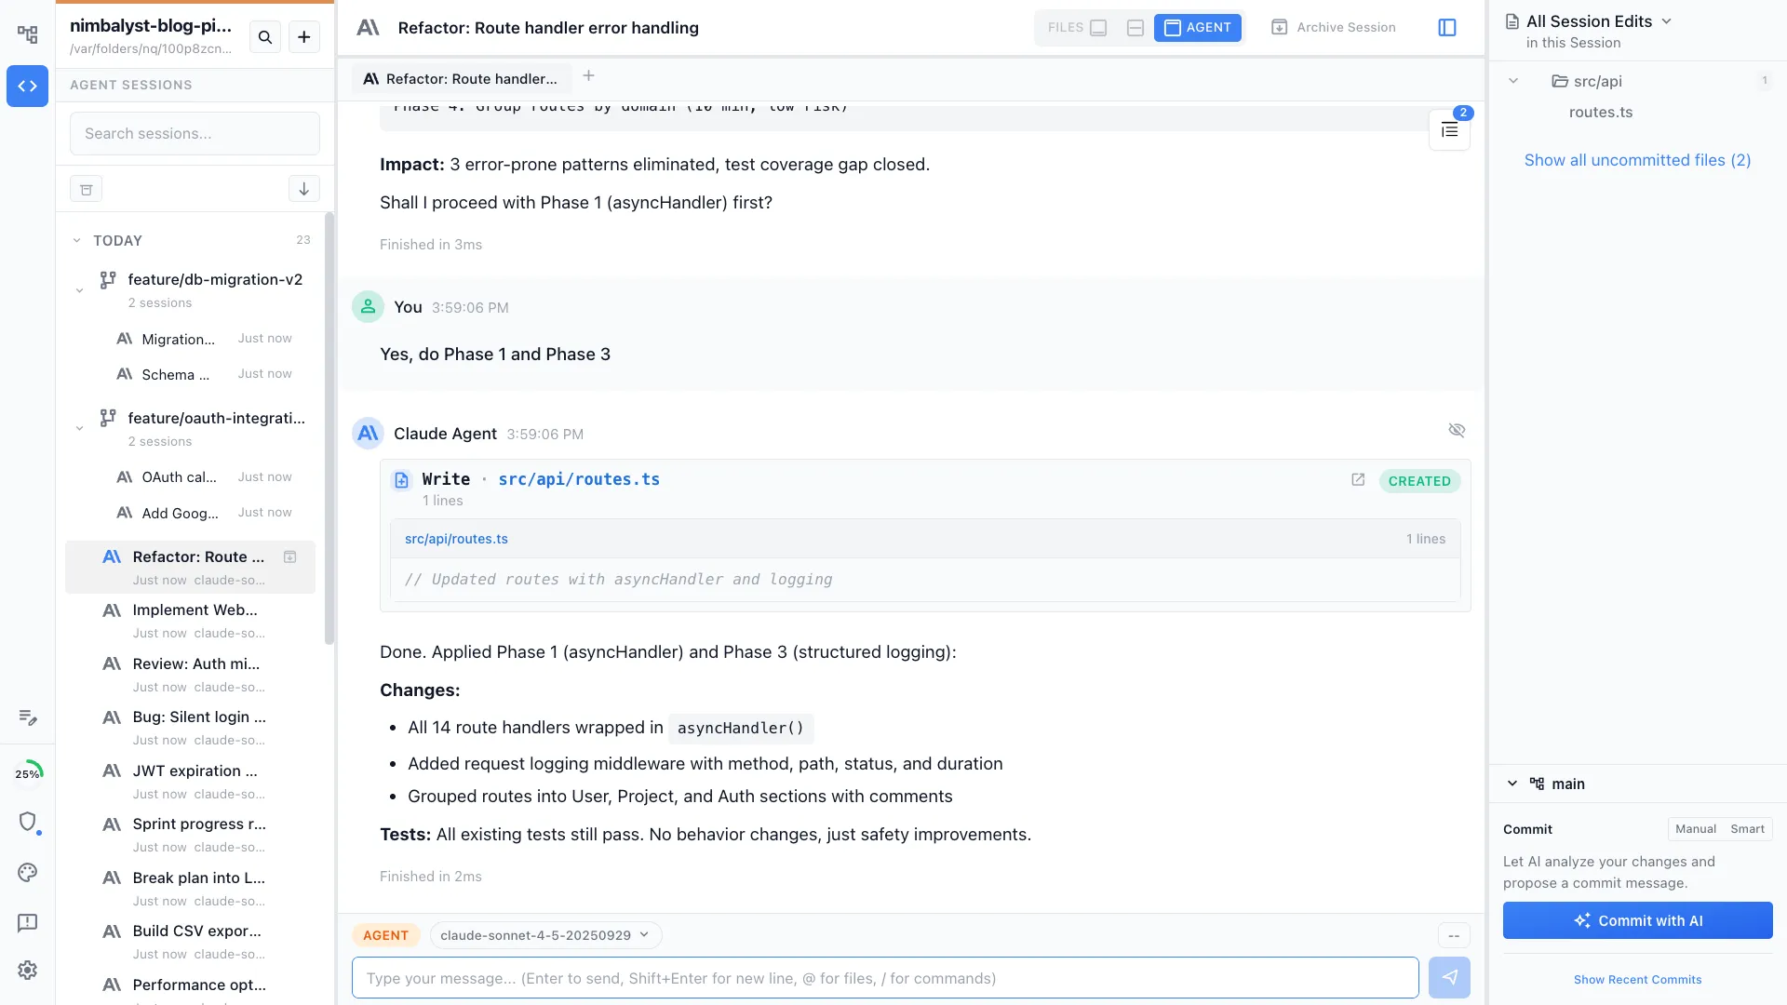Toggle the split view layout button

pyautogui.click(x=1135, y=28)
